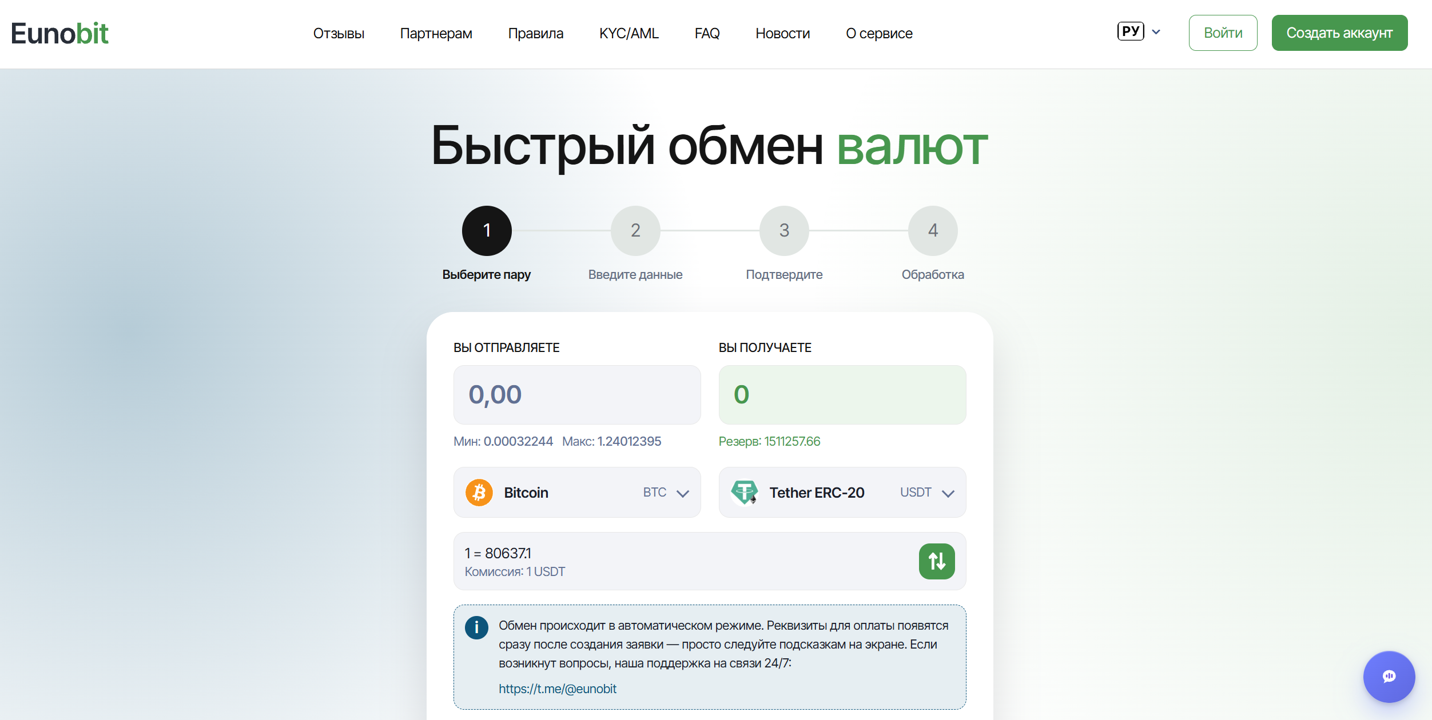Click the Tether coin icon
The width and height of the screenshot is (1432, 720).
(x=745, y=493)
